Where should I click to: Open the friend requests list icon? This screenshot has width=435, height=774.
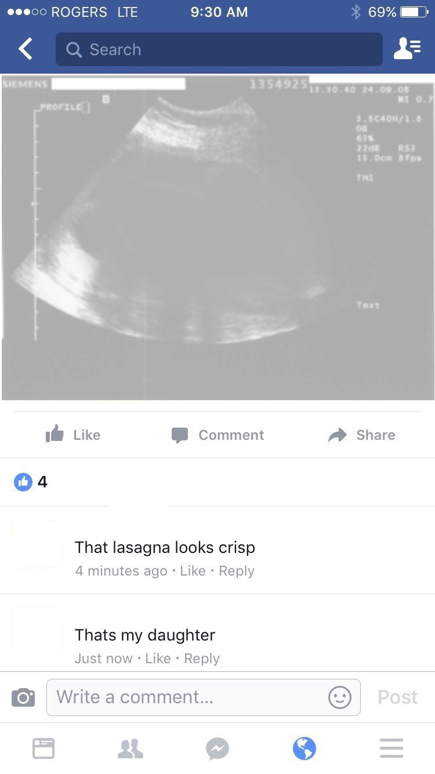click(x=407, y=49)
